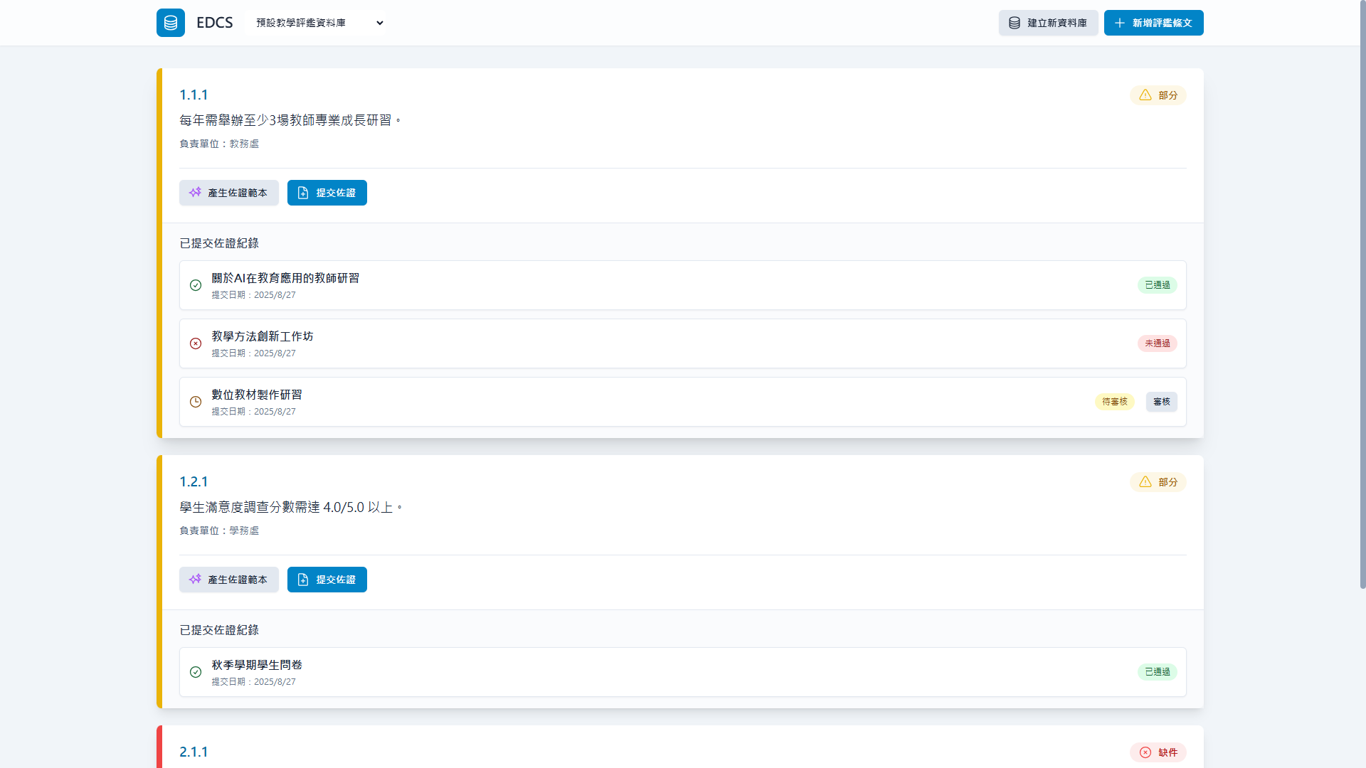Click the 缺件 status badge on item 2.1.1
Screen dimensions: 1366x768
point(1158,752)
